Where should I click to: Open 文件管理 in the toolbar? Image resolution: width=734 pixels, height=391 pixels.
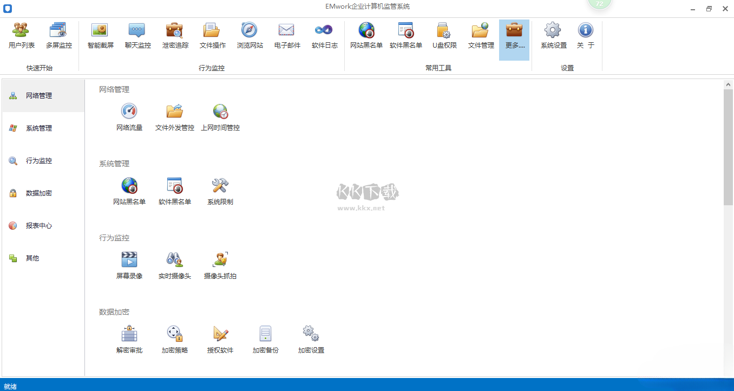point(481,36)
